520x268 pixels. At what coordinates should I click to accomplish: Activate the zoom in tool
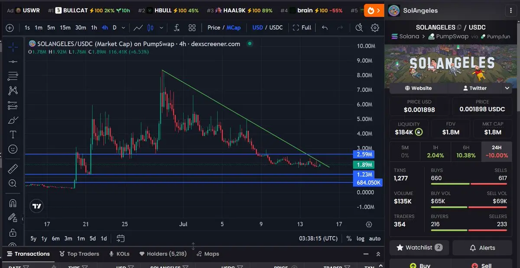pos(13,183)
